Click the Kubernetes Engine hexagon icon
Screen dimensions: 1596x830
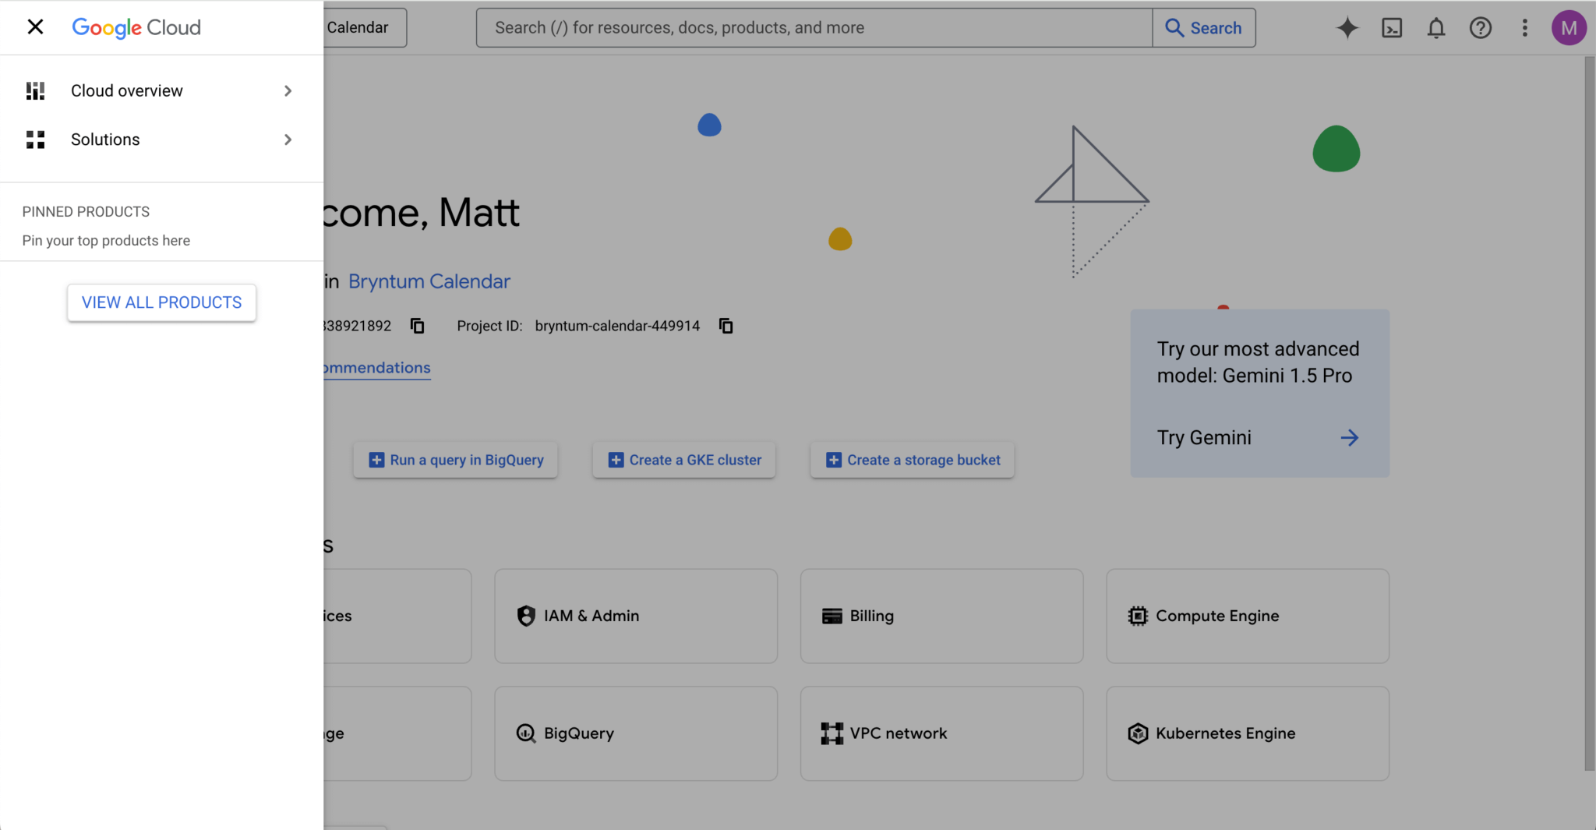point(1138,733)
